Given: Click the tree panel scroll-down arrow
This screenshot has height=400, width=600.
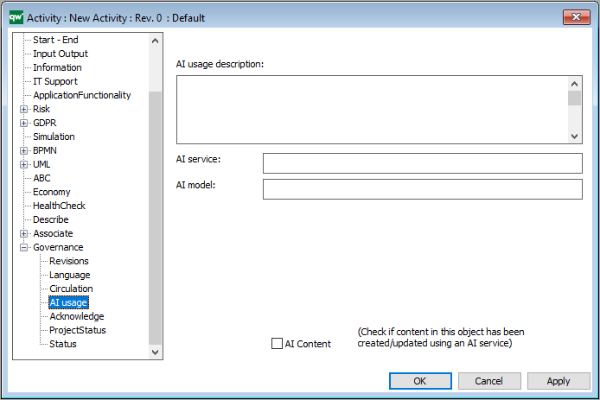Looking at the screenshot, I should click(155, 352).
